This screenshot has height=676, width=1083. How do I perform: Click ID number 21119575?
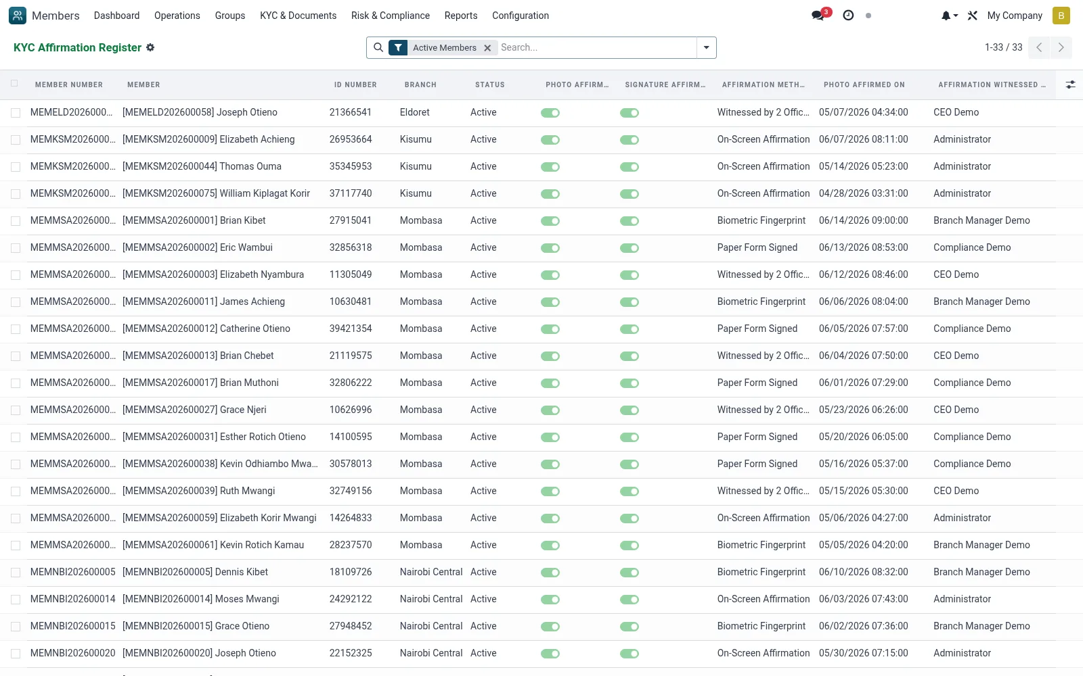(x=351, y=356)
